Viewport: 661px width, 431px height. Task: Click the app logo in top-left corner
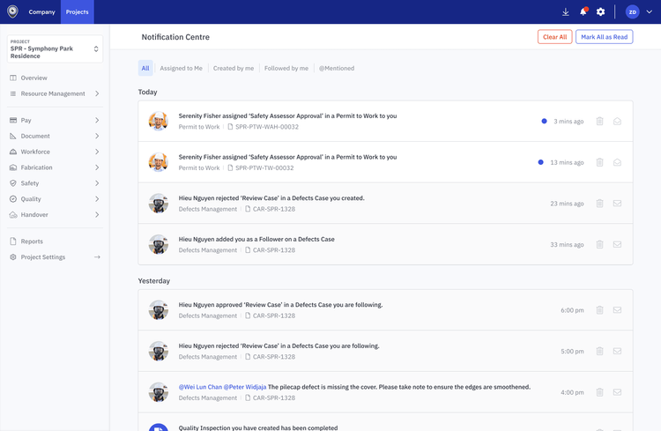[x=12, y=11]
